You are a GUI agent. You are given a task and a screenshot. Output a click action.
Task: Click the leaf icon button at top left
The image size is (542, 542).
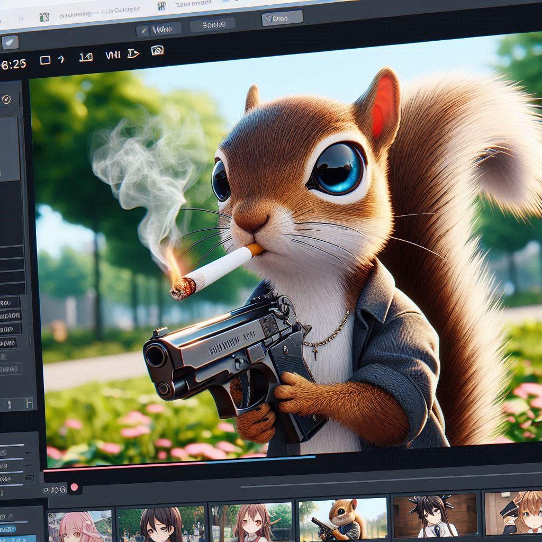[10, 42]
